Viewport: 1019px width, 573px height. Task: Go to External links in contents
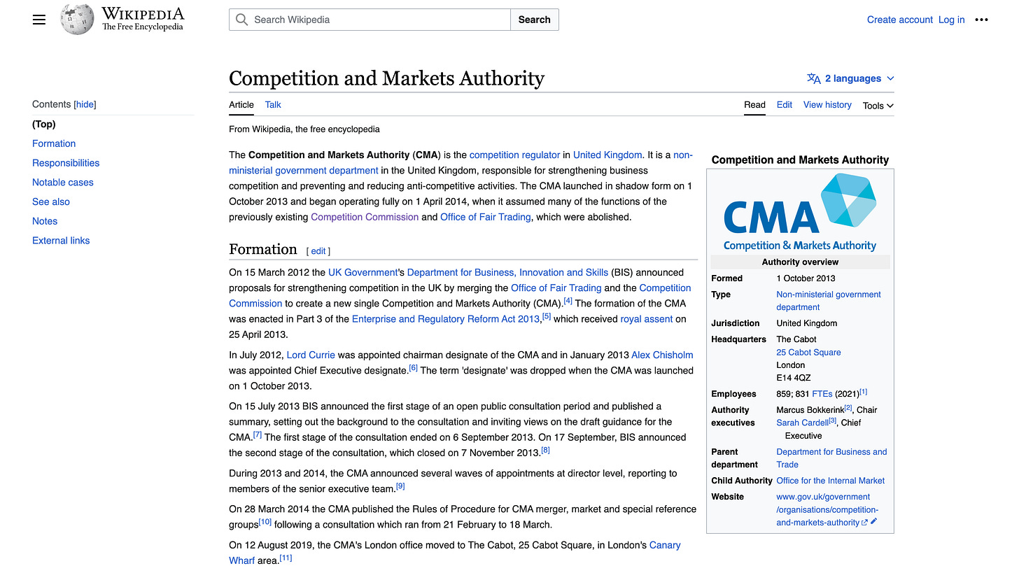point(61,241)
